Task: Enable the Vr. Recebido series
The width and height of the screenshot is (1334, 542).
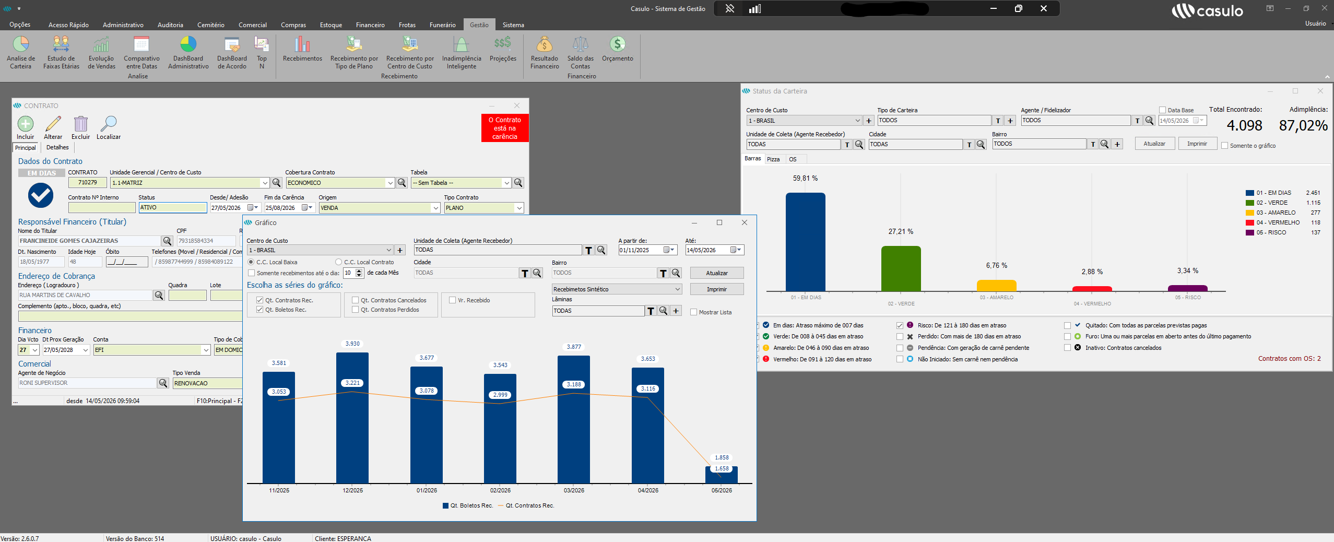Action: click(x=452, y=300)
